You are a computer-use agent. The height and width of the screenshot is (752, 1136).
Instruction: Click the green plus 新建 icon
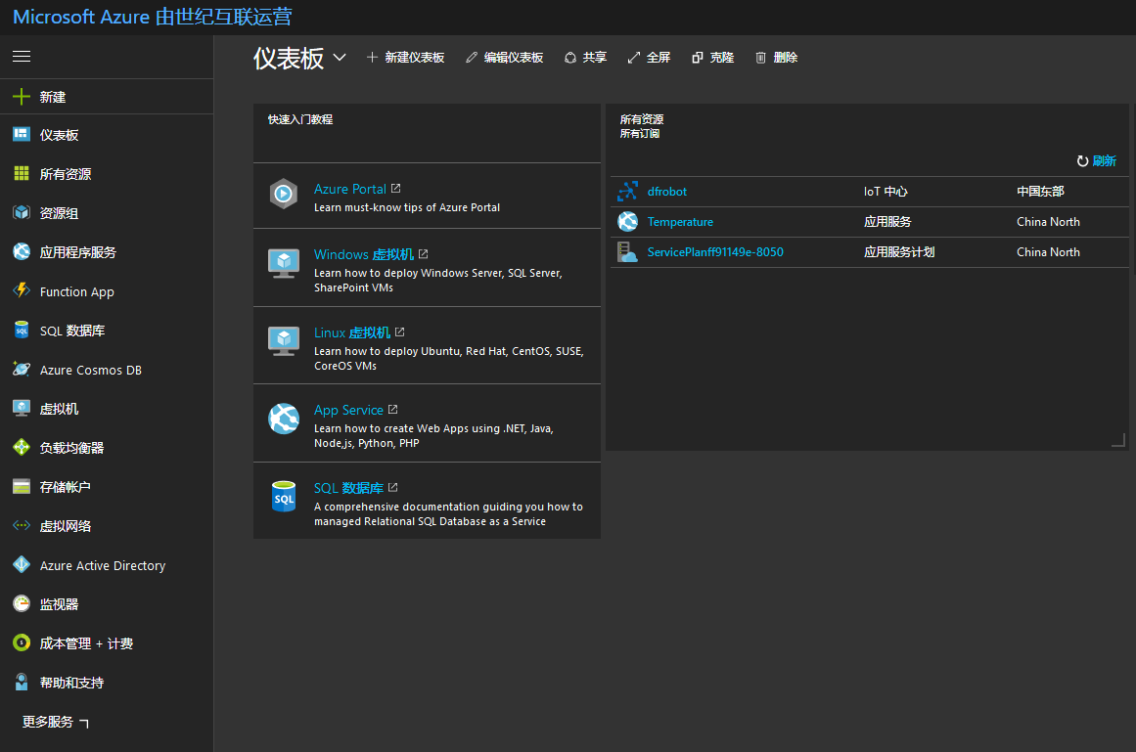coord(22,97)
